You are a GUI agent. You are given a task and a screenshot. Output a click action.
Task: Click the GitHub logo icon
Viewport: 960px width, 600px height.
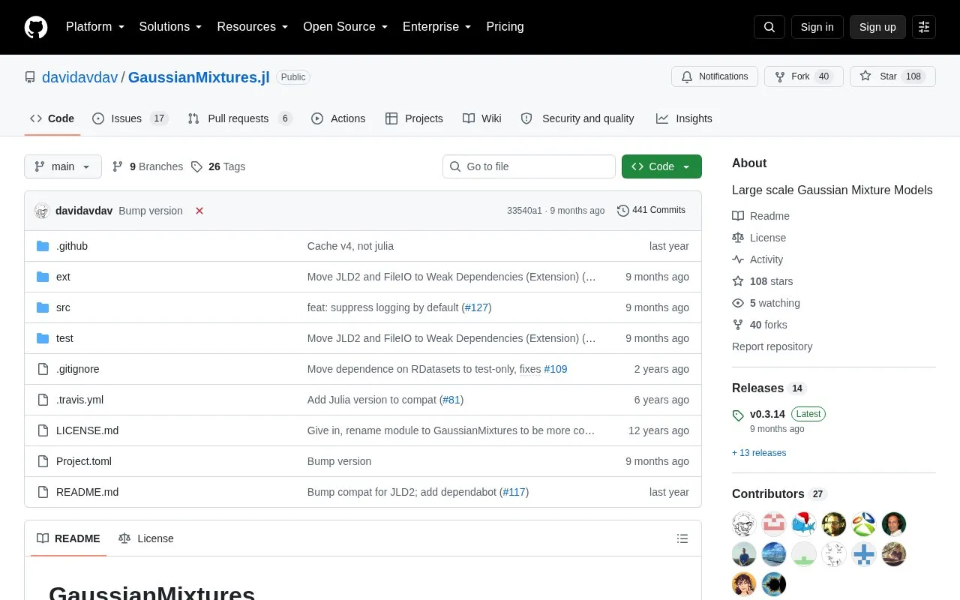pos(36,27)
